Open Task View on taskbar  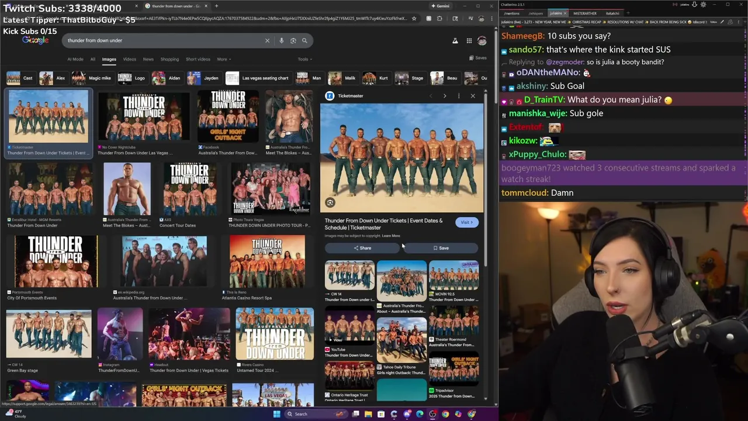(x=355, y=414)
